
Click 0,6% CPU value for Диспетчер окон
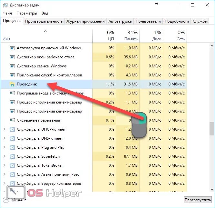click(x=110, y=57)
